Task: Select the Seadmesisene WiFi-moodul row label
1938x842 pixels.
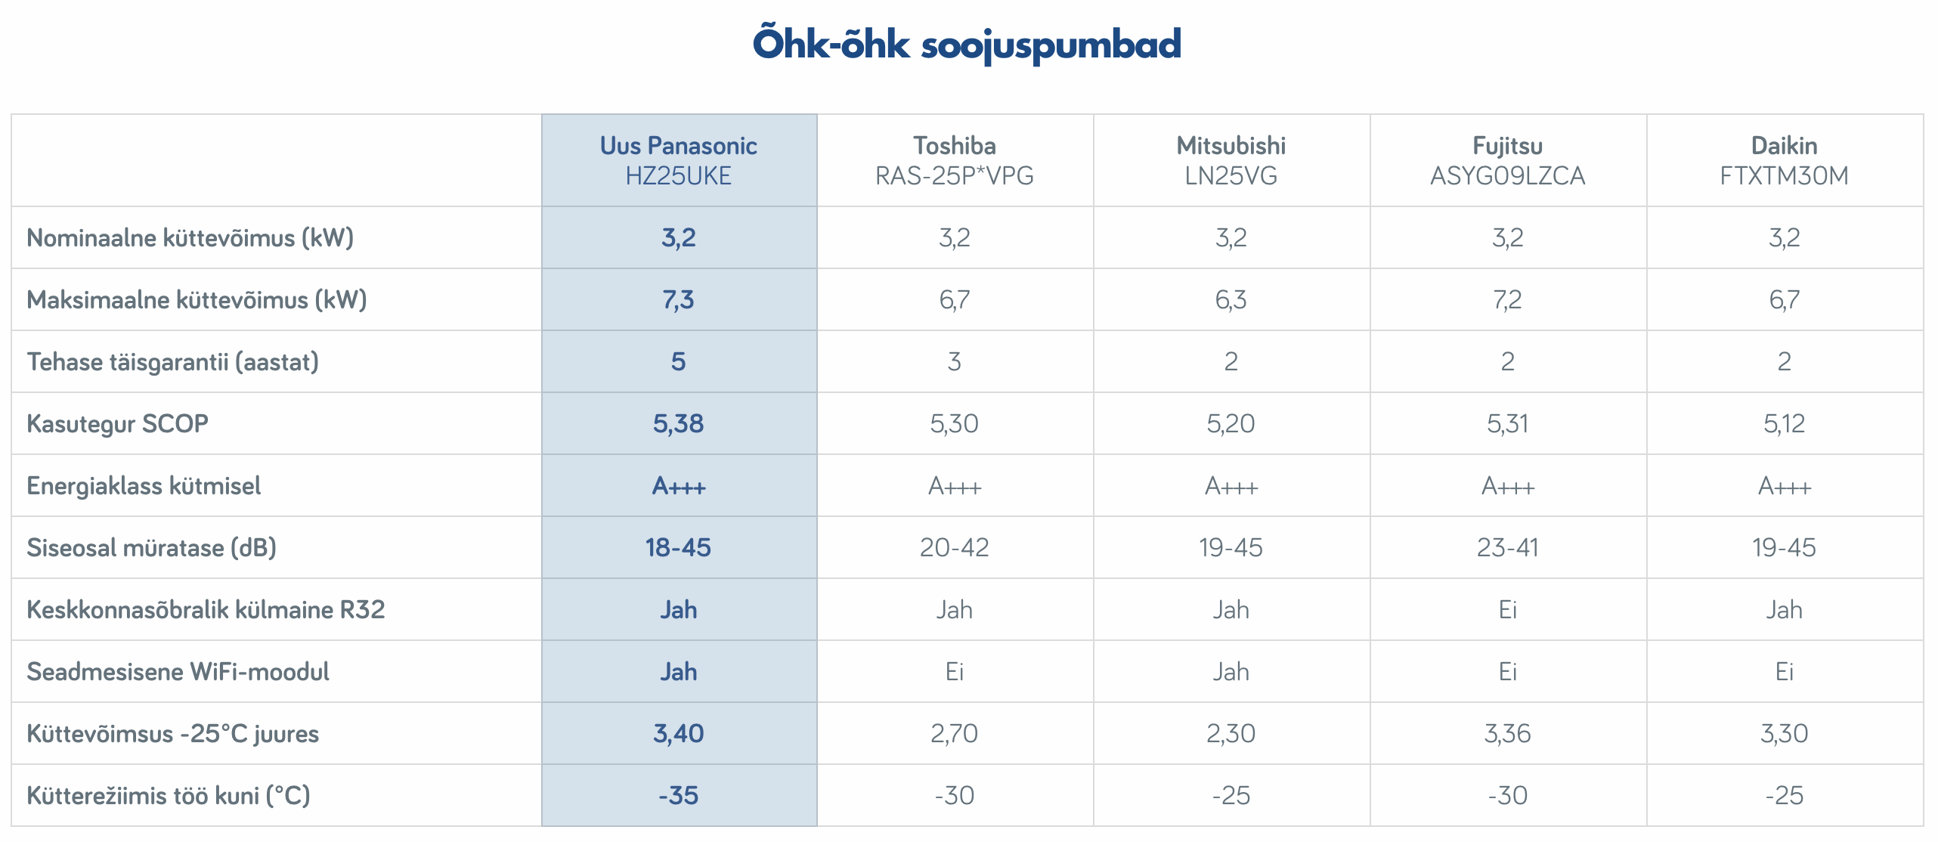Action: (178, 672)
